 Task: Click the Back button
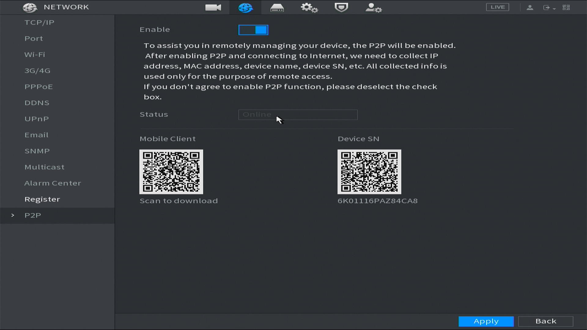546,321
